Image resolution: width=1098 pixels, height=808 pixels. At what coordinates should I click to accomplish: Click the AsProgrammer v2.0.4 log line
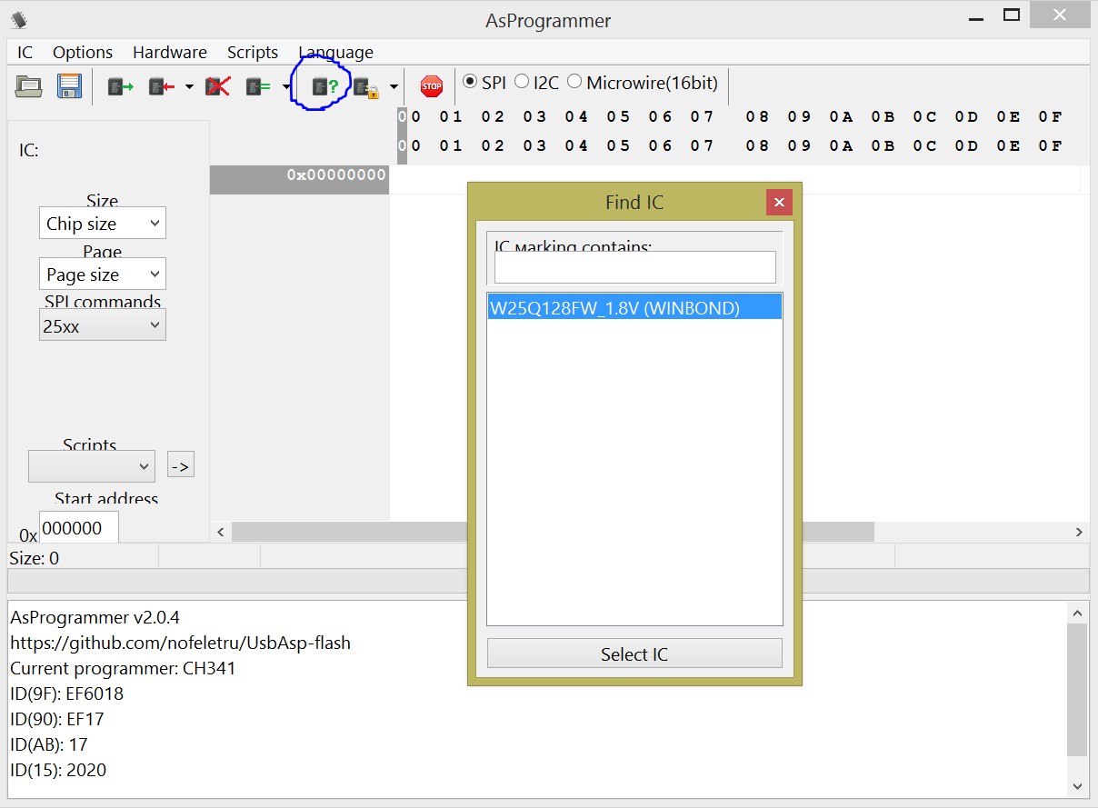[95, 617]
